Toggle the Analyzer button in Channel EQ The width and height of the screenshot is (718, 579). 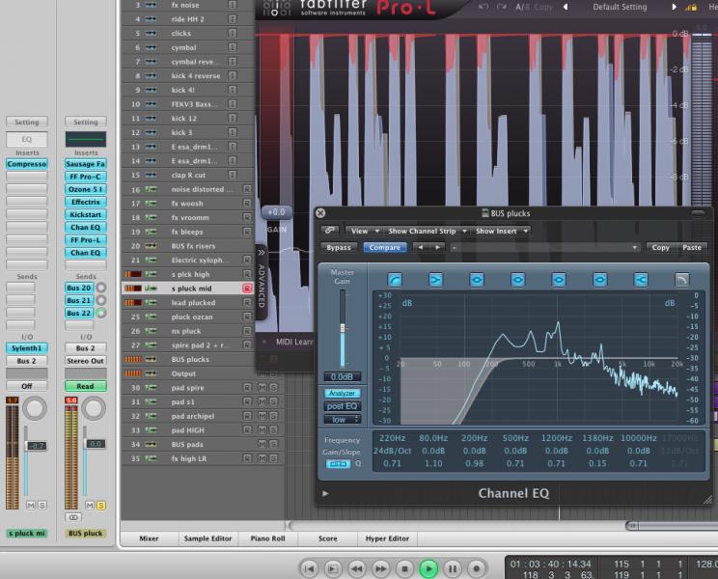pyautogui.click(x=342, y=393)
